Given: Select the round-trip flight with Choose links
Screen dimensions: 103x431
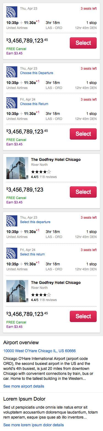Looking at the screenshot, I should (x=83, y=134).
